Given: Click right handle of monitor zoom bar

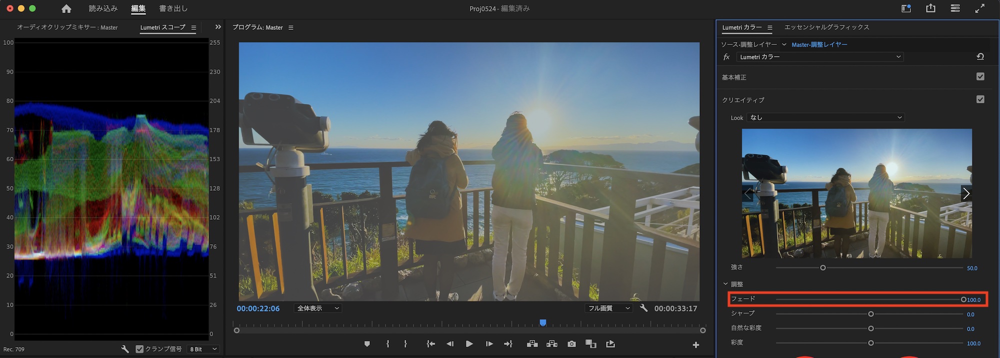Looking at the screenshot, I should [703, 331].
